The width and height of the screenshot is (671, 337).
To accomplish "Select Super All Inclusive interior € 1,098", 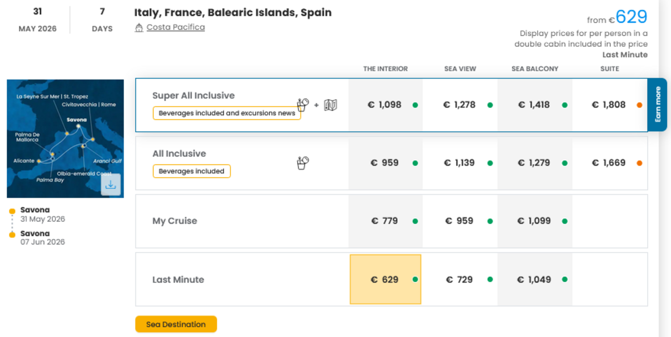I will 385,105.
